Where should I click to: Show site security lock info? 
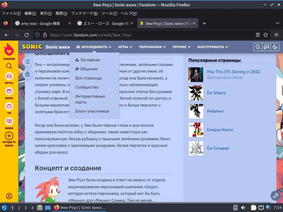point(45,35)
